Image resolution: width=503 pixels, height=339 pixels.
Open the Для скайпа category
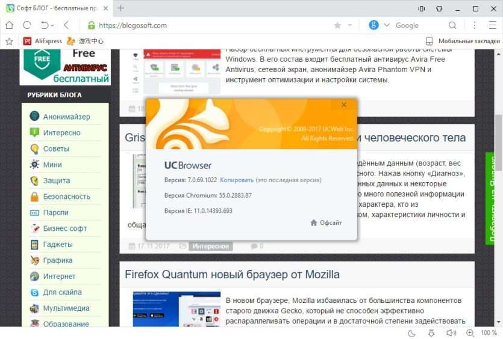click(x=63, y=292)
